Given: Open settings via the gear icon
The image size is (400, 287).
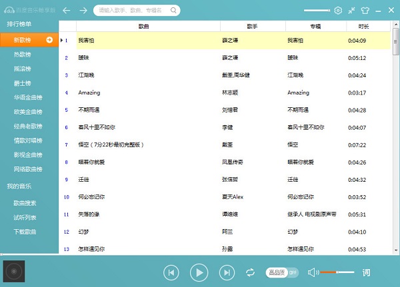Looking at the screenshot, I should click(338, 11).
